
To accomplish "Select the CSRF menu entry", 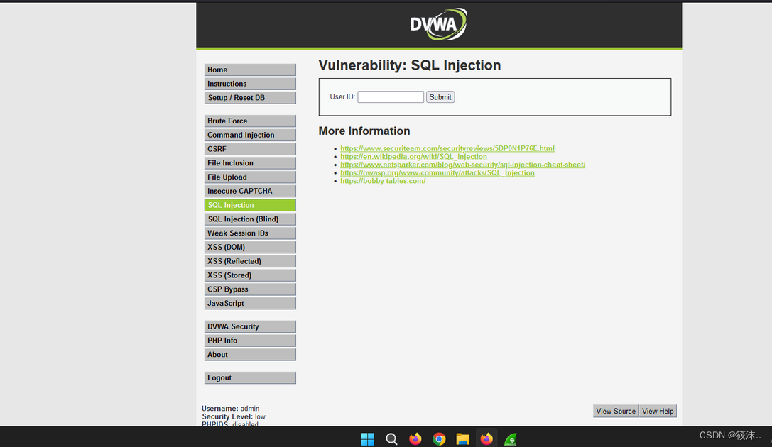I will (x=250, y=149).
